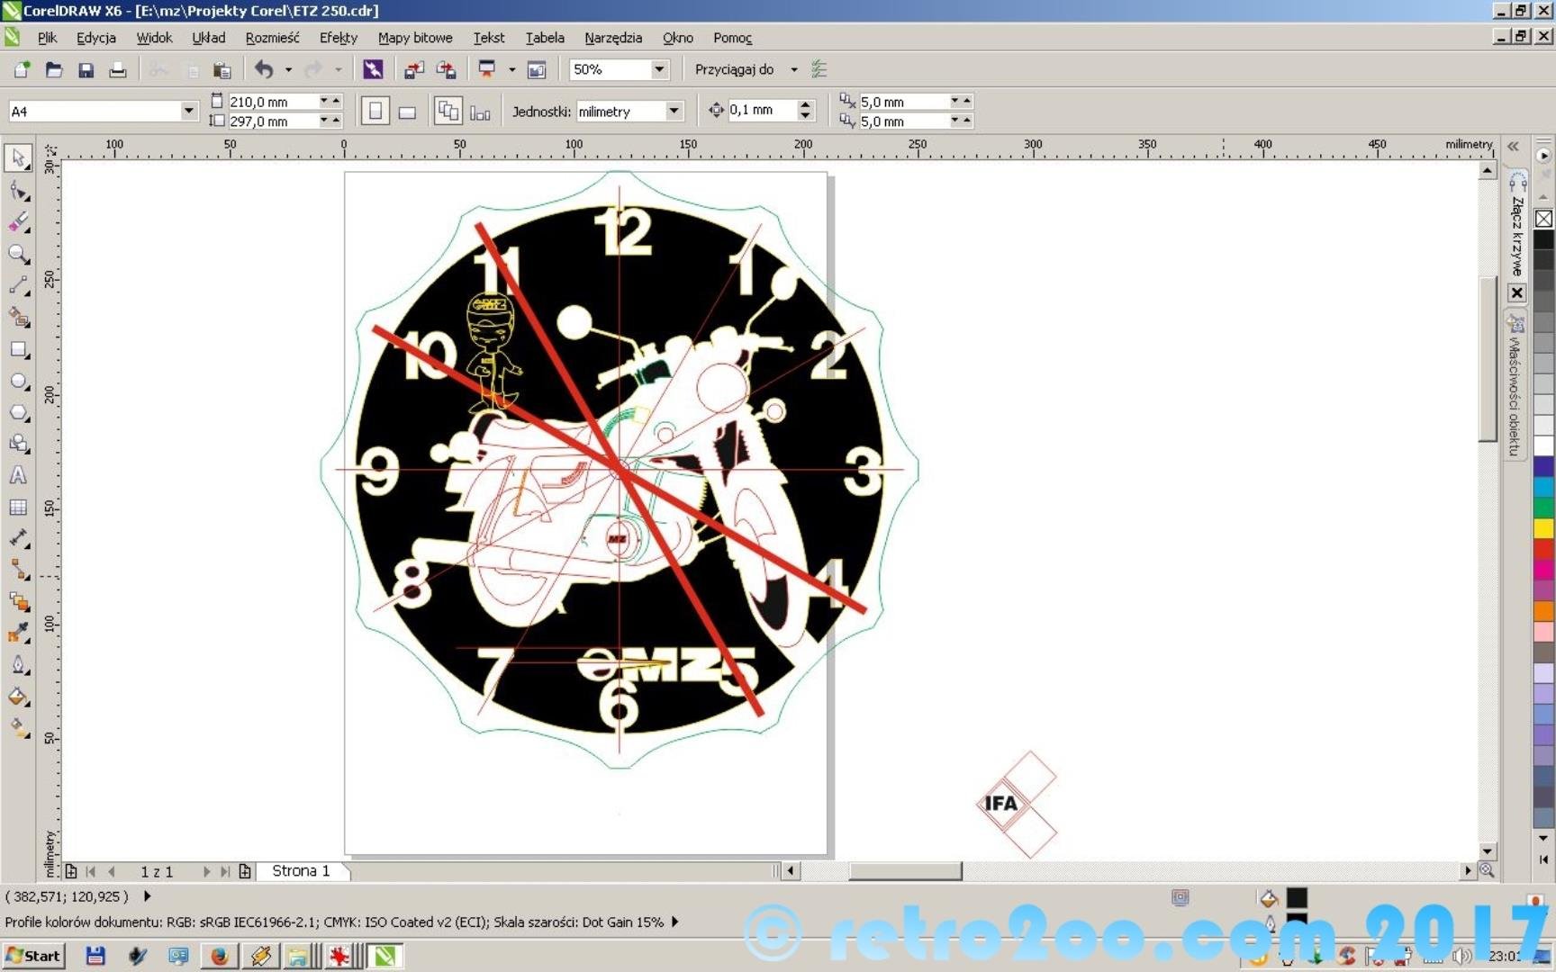Toggle apply layout to all pages

coord(448,112)
